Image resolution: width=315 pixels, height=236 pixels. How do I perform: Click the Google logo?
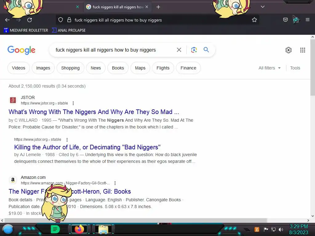pyautogui.click(x=21, y=50)
